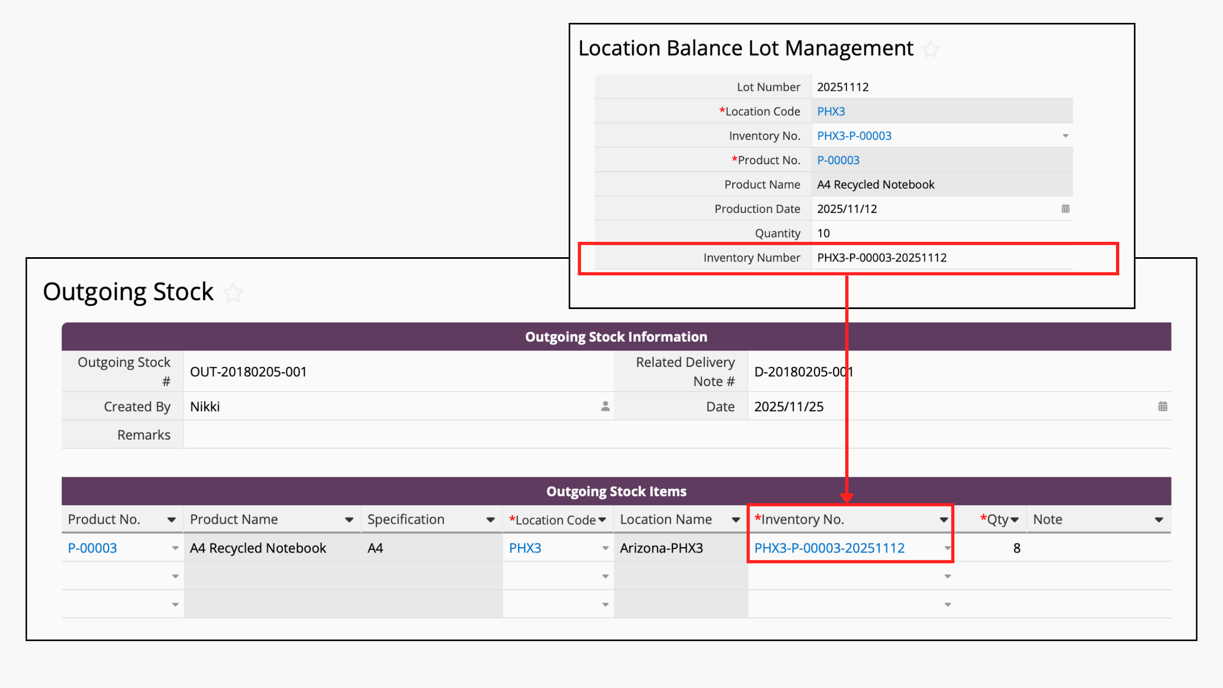This screenshot has height=688, width=1223.
Task: Open the Location Code column header arrow
Action: (602, 520)
